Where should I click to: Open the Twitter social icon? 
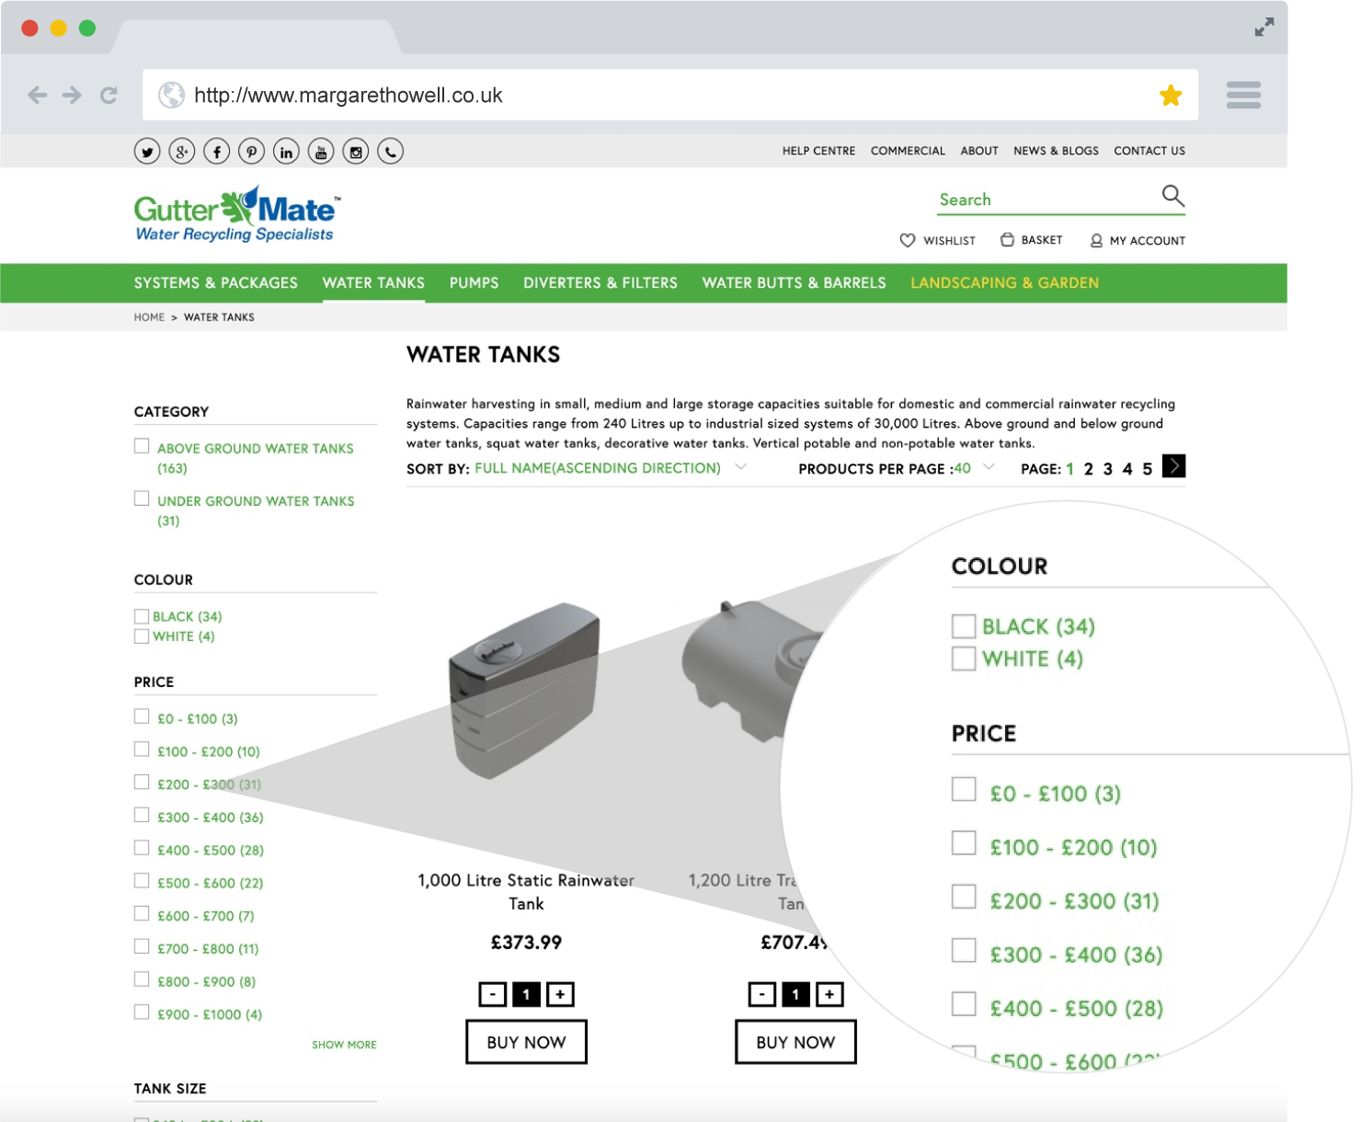point(147,152)
